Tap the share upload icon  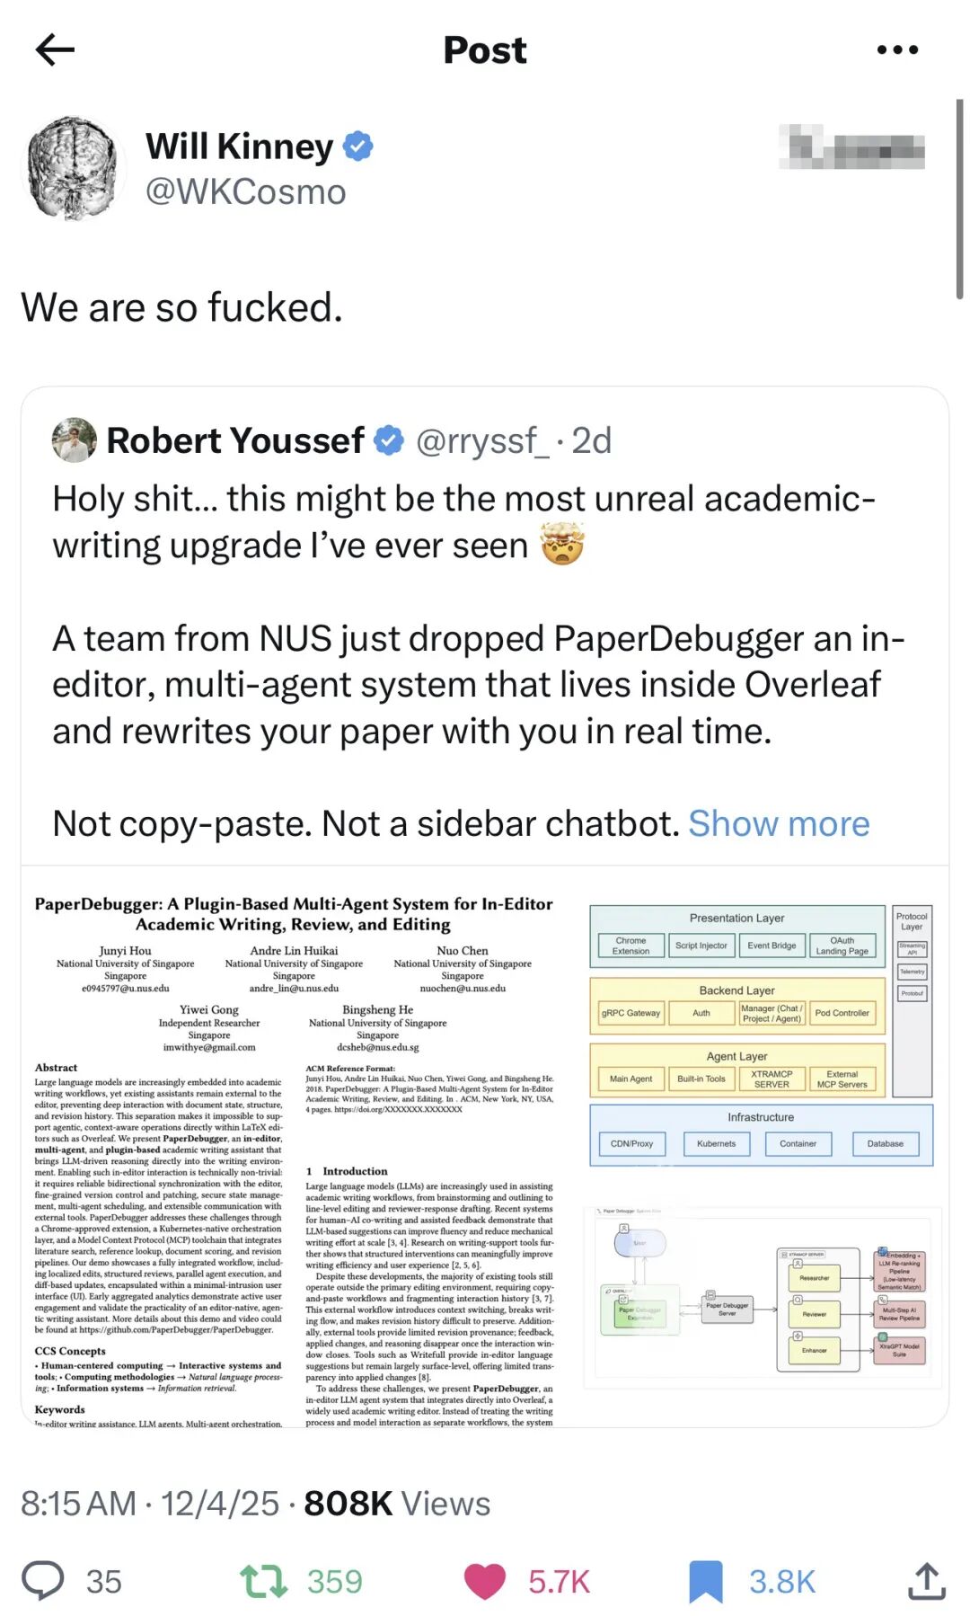point(926,1581)
